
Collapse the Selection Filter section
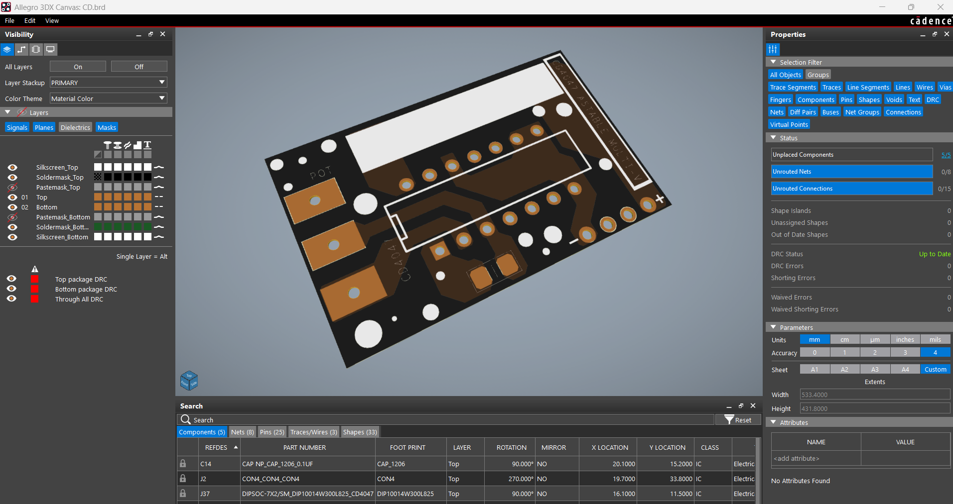[773, 62]
